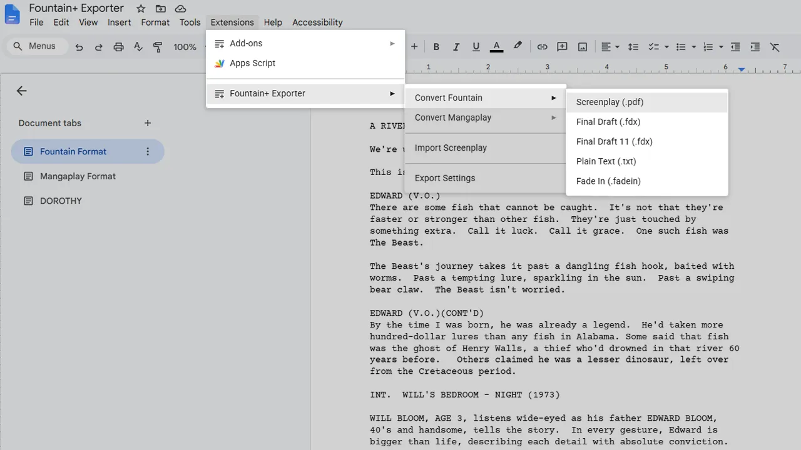Open the text color picker
This screenshot has height=450, width=801.
[496, 47]
